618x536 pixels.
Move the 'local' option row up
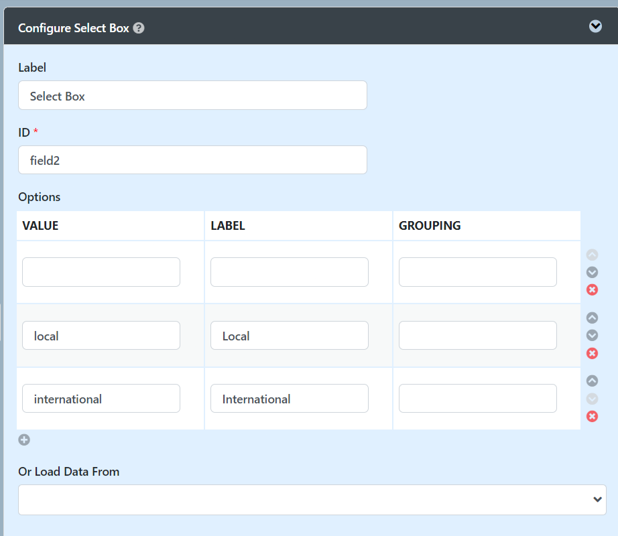[592, 318]
